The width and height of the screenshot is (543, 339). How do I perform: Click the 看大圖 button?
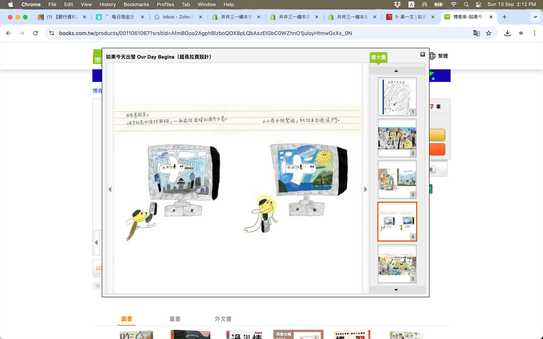(x=378, y=58)
